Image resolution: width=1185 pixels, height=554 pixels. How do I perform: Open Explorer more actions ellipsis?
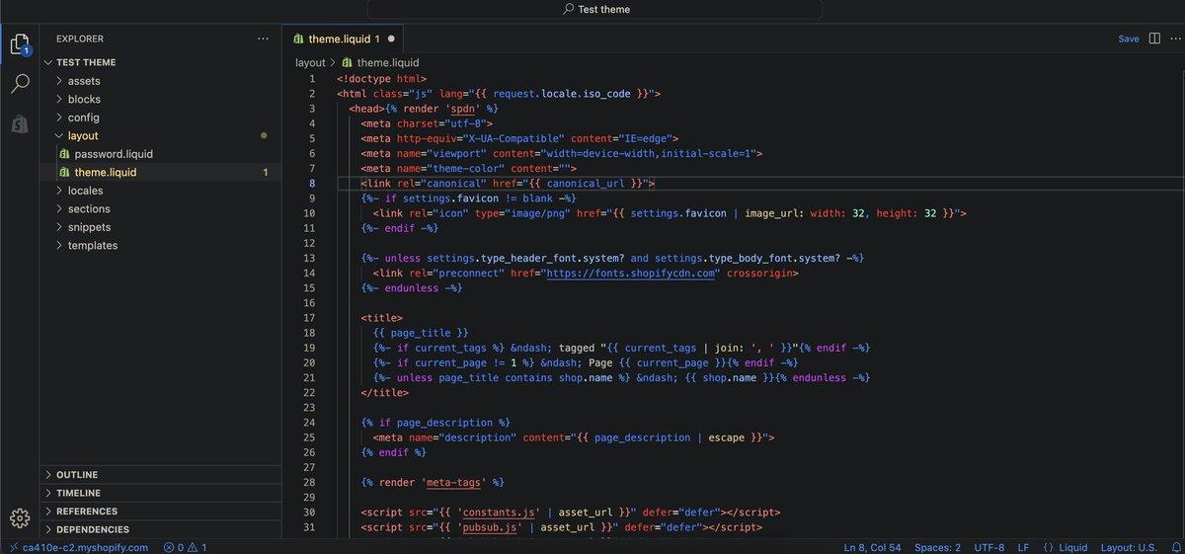coord(263,39)
